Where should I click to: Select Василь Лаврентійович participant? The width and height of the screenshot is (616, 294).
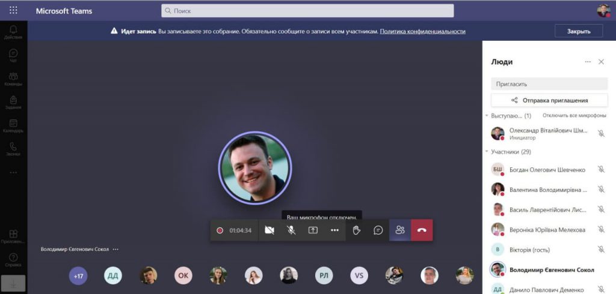549,209
